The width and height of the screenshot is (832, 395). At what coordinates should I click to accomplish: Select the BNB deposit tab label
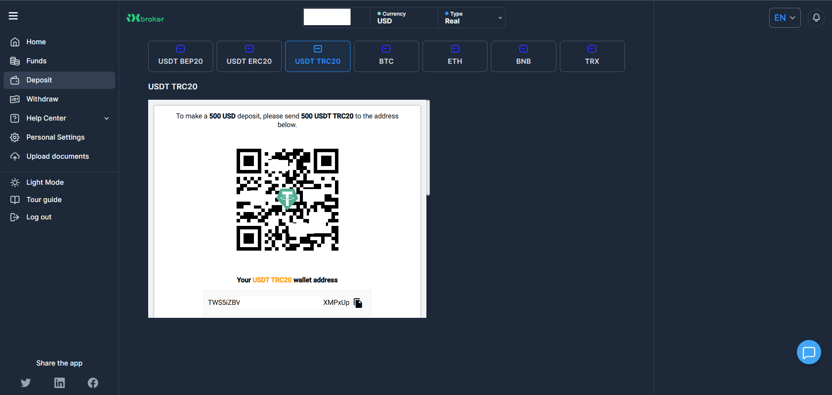coord(523,61)
